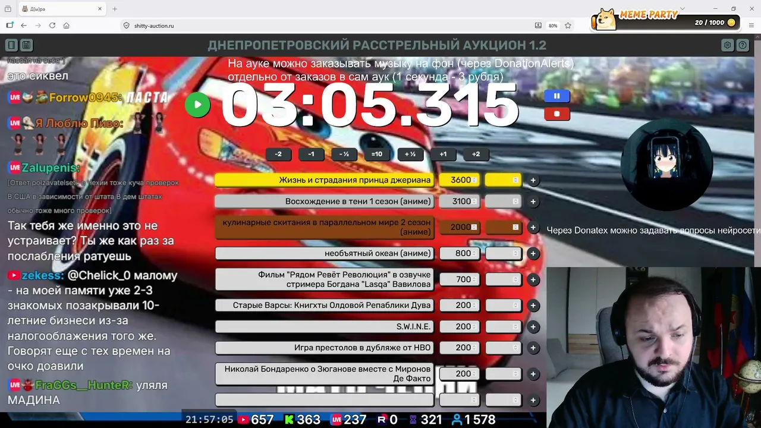
Task: Click the Meme Party doge overlay
Action: [666, 20]
